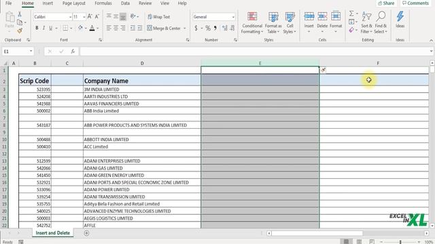Set bottom vertical alignment
Image resolution: width=435 pixels, height=244 pixels.
pyautogui.click(x=123, y=16)
